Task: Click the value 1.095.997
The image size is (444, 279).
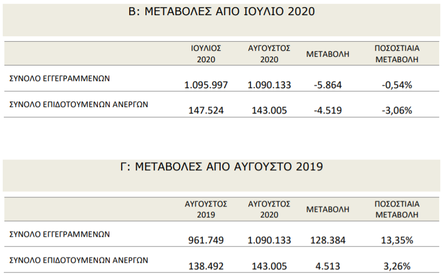Action: [206, 85]
